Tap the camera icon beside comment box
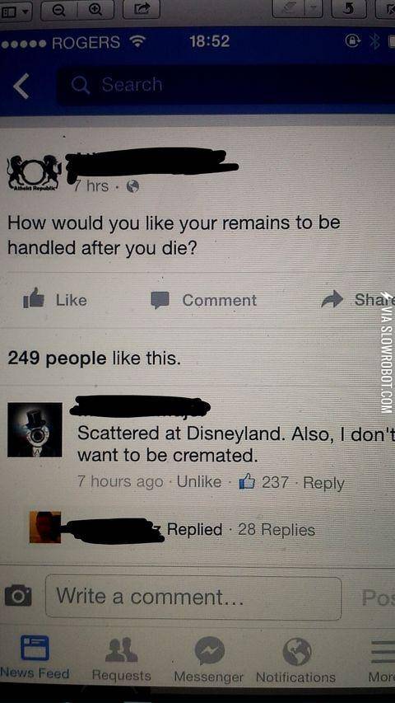 point(18,598)
